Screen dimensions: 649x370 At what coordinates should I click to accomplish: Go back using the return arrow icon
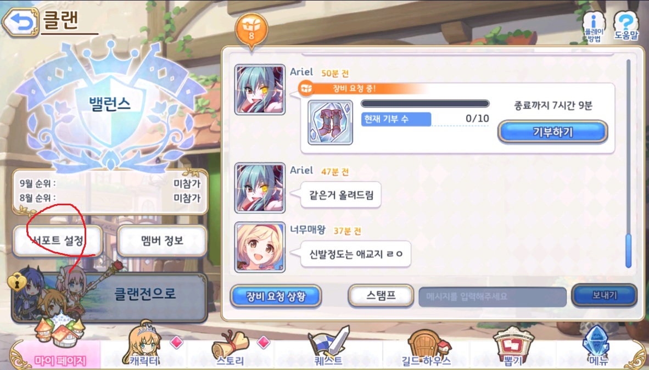click(x=21, y=23)
